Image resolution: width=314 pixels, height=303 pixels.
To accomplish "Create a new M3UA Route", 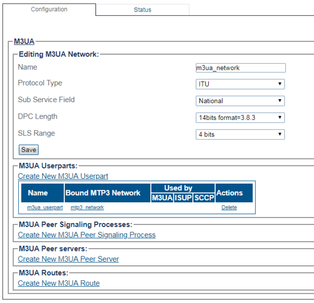I will (x=59, y=283).
